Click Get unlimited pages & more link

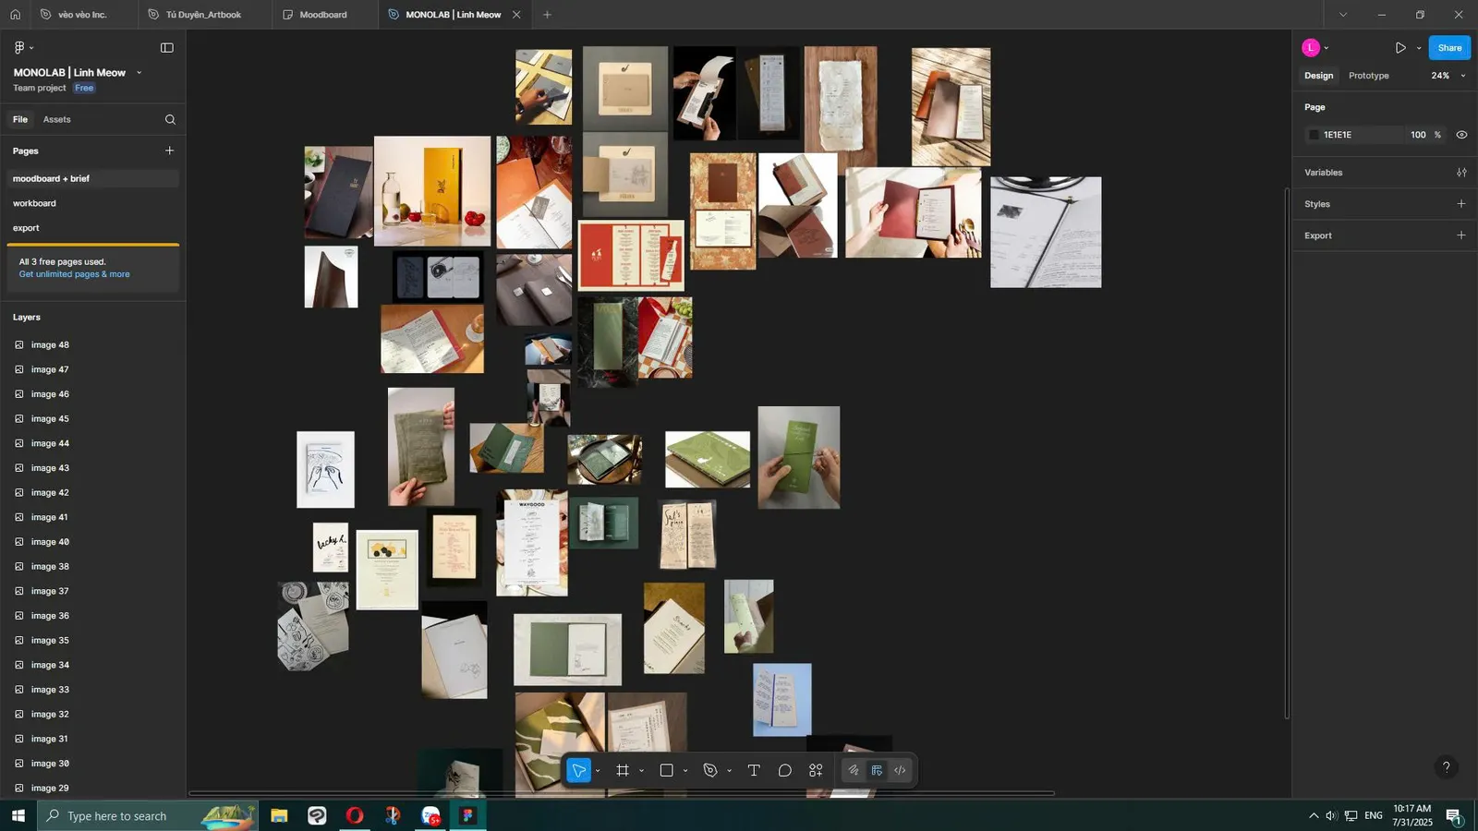pyautogui.click(x=74, y=274)
